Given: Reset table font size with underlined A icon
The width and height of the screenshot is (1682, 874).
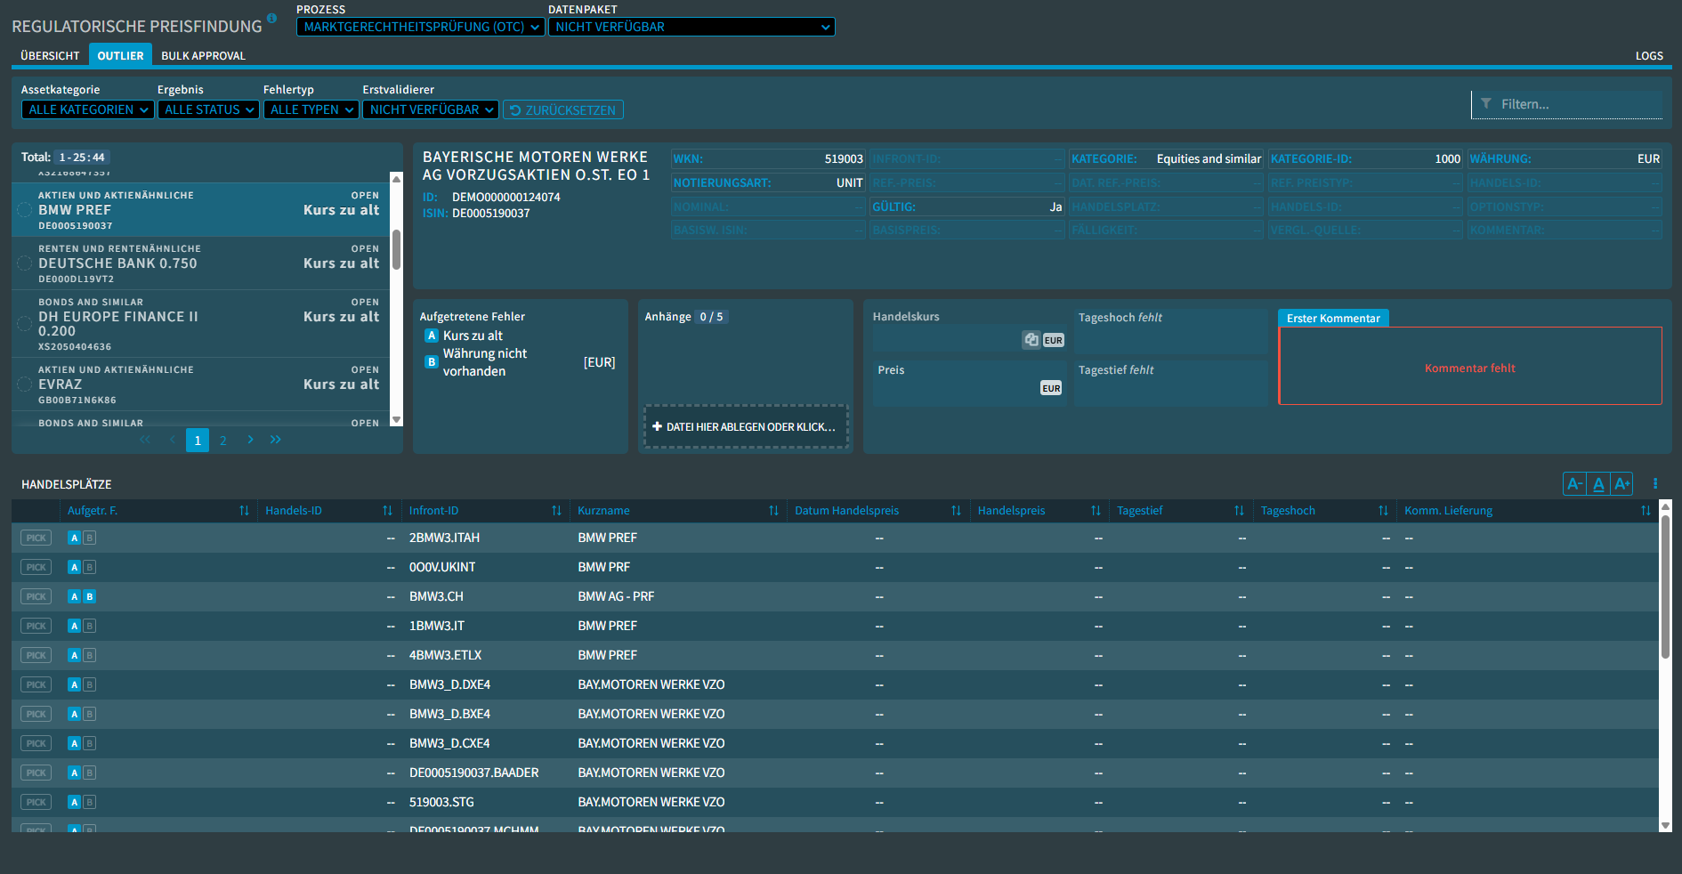Looking at the screenshot, I should [1598, 484].
